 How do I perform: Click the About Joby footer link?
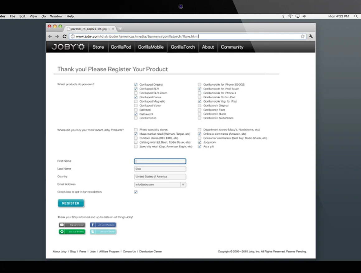tap(60, 251)
